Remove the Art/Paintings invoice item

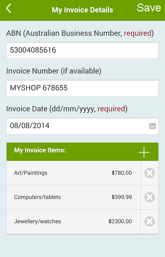point(150,173)
